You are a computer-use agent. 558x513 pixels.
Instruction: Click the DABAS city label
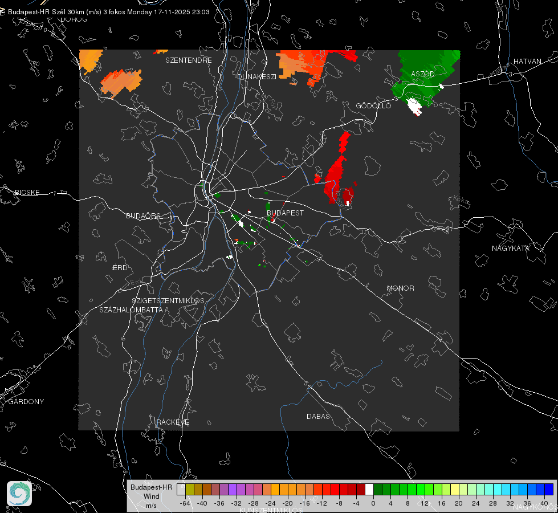[x=318, y=417]
